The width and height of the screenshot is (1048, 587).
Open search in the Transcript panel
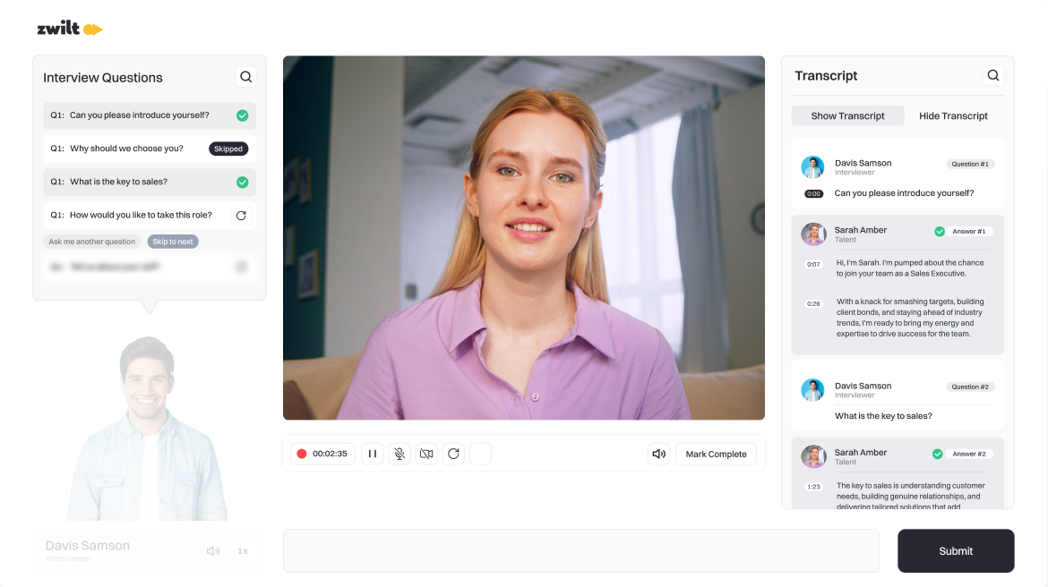point(992,75)
